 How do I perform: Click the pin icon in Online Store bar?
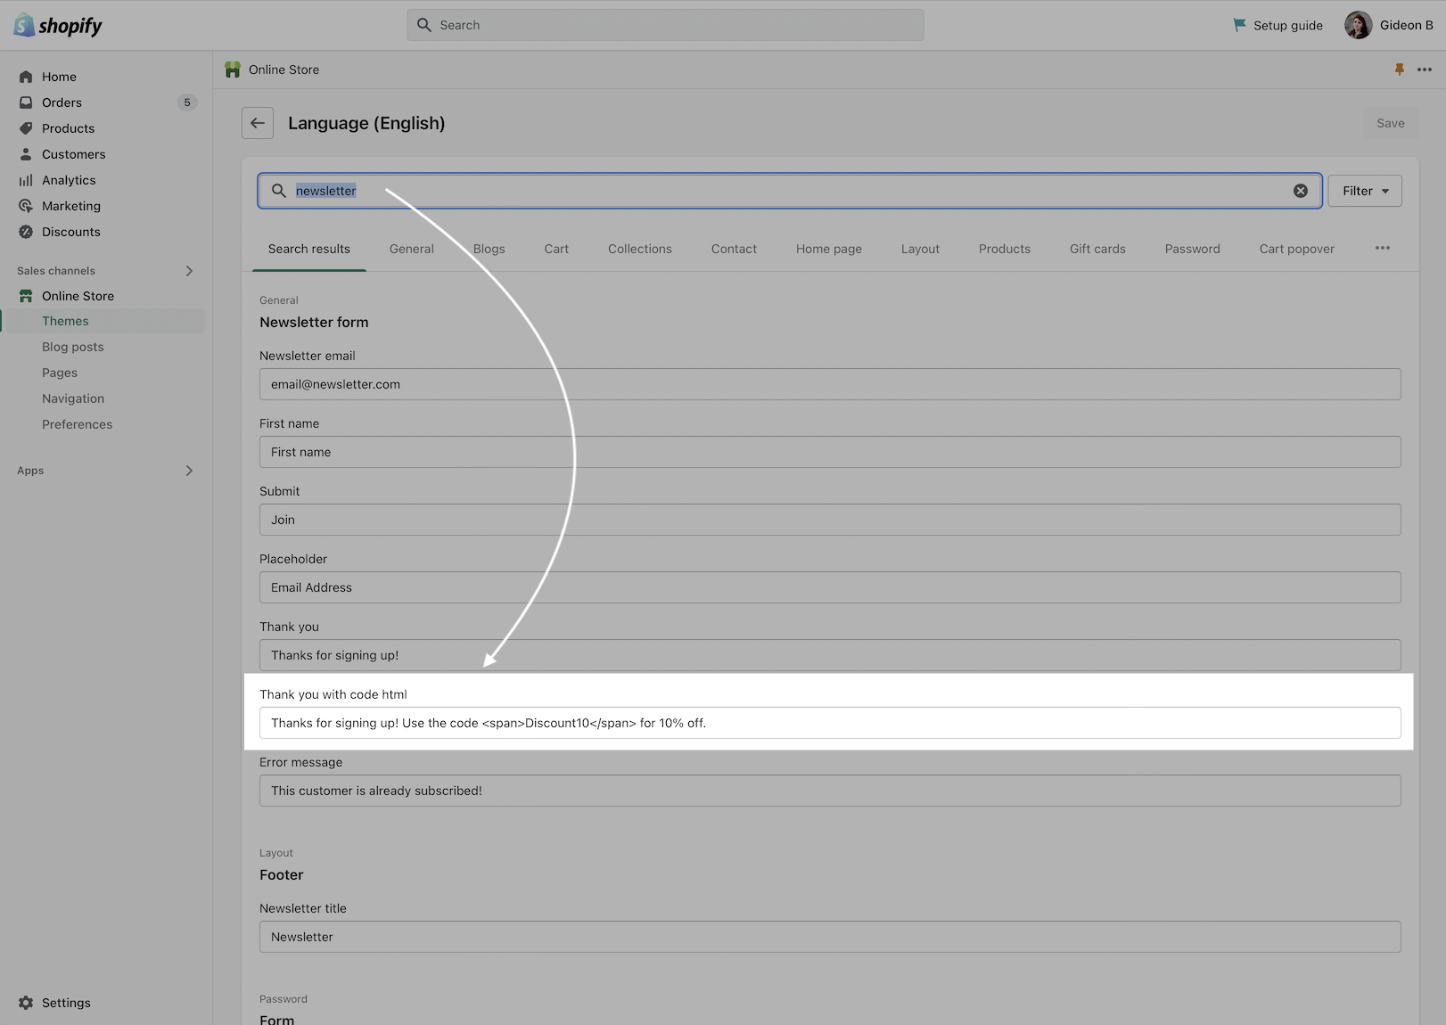[1399, 70]
